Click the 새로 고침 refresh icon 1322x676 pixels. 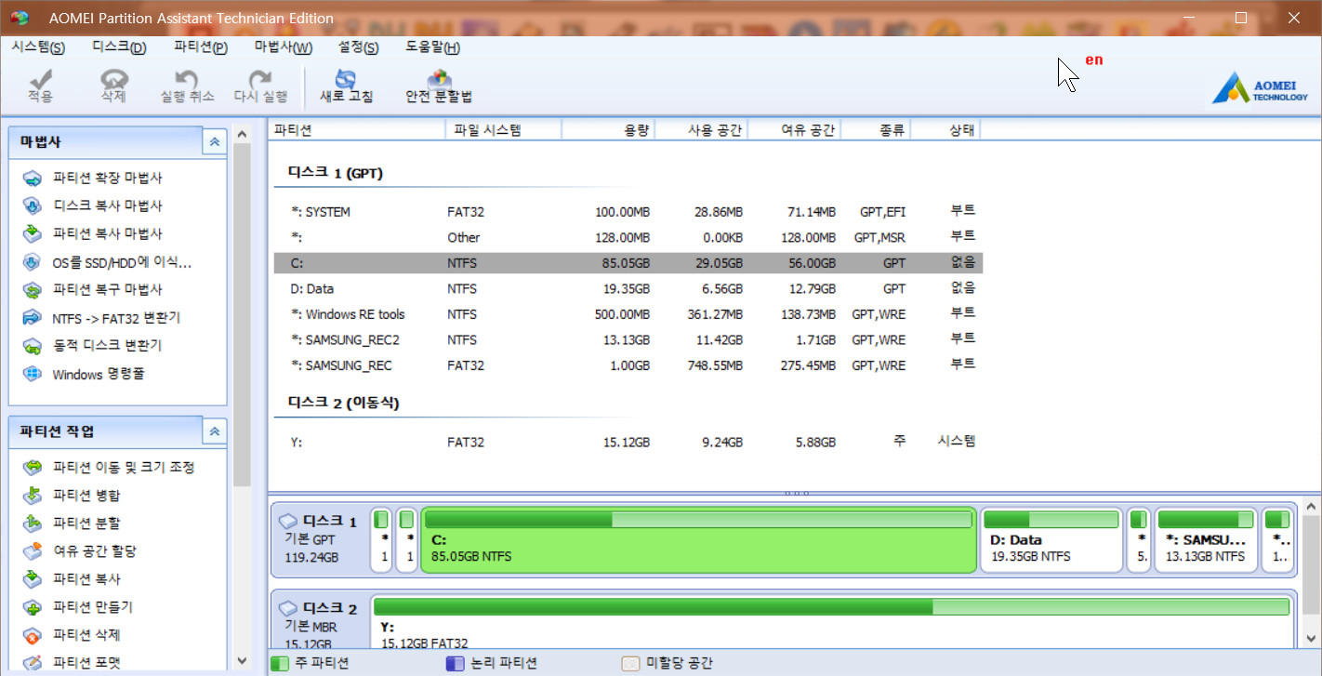pos(346,86)
